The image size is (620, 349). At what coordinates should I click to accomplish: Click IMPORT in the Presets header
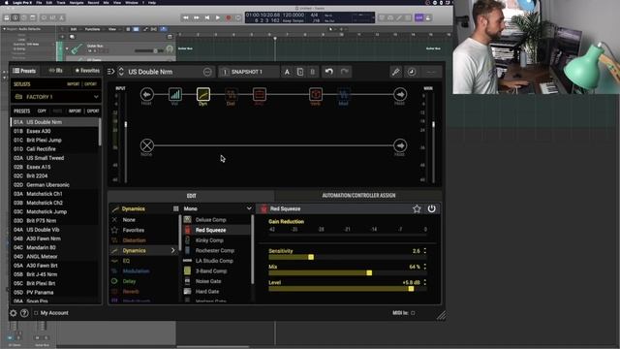[75, 111]
